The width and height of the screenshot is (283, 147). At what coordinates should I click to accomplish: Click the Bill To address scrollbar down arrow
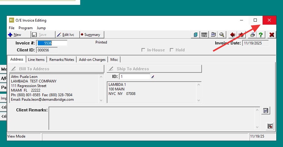tap(101, 100)
